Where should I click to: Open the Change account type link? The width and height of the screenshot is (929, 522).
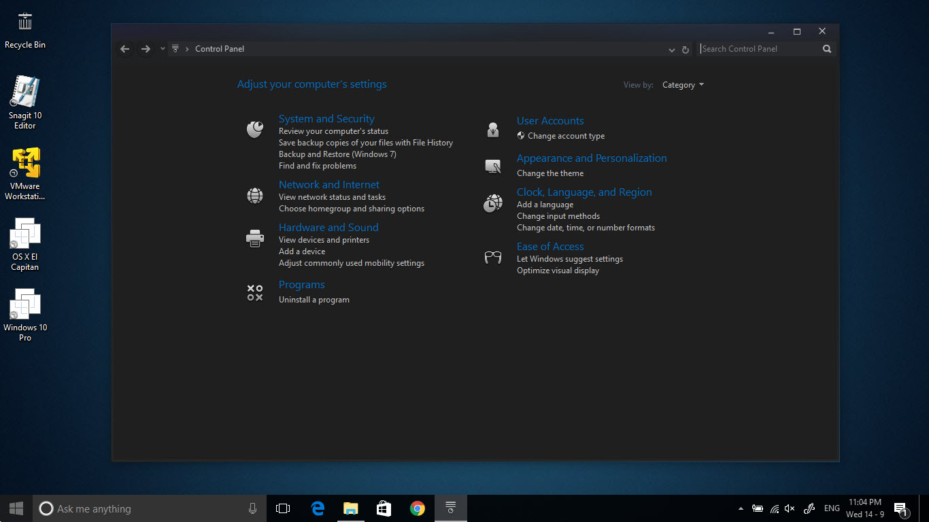tap(566, 135)
